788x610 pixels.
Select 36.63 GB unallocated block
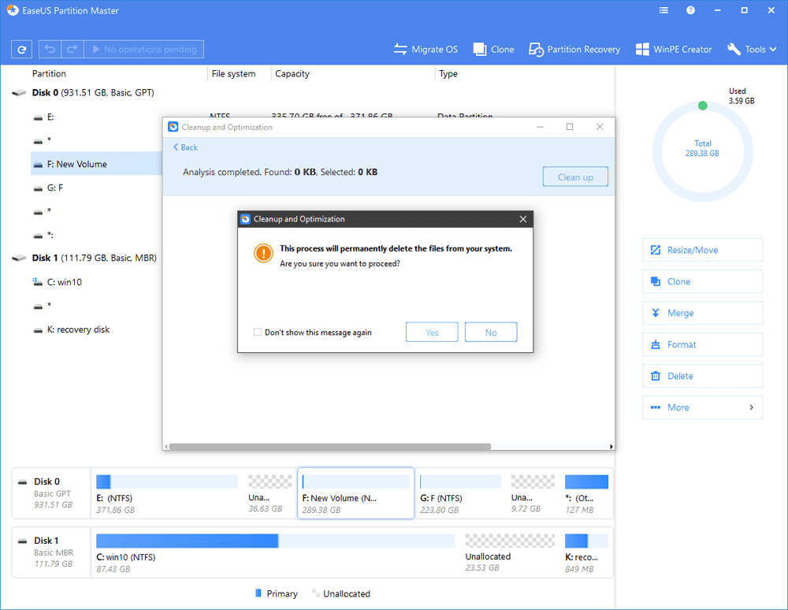point(269,494)
